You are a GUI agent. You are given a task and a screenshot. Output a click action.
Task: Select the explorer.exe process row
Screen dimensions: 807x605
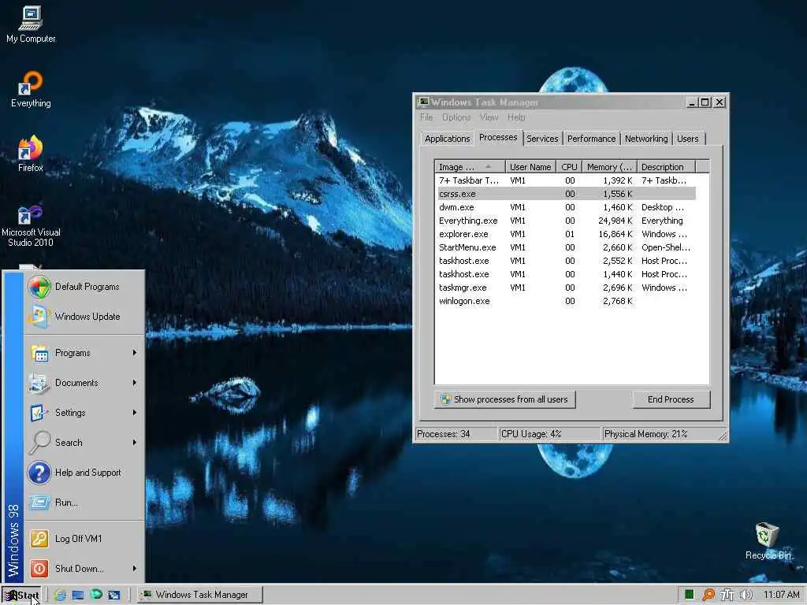567,234
